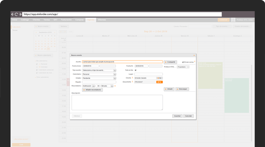265x147 pixels.
Task: Click the browser back arrow
Action: click(12, 14)
